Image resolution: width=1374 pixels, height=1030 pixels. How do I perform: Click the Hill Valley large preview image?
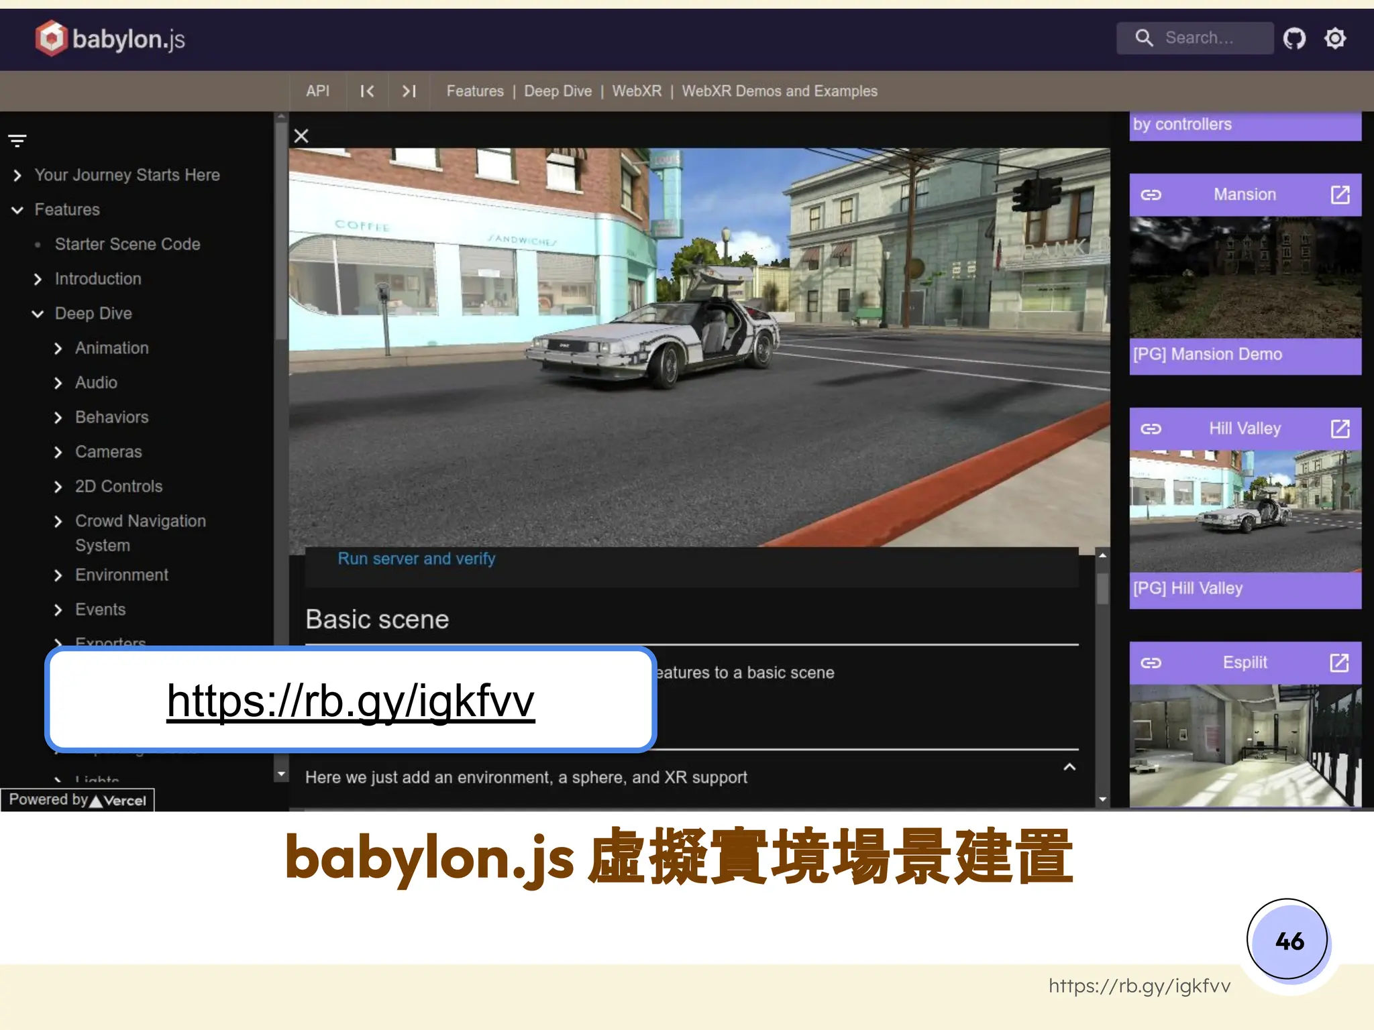coord(699,347)
